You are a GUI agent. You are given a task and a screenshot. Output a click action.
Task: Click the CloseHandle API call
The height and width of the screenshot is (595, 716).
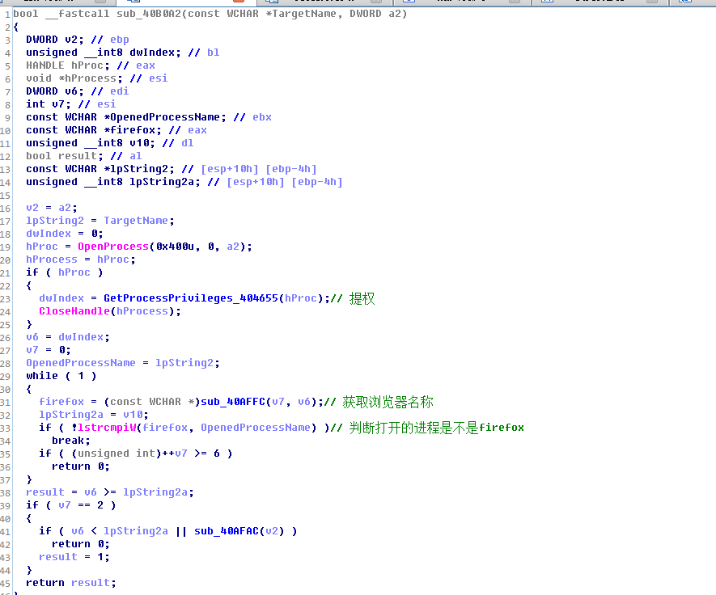pos(74,311)
